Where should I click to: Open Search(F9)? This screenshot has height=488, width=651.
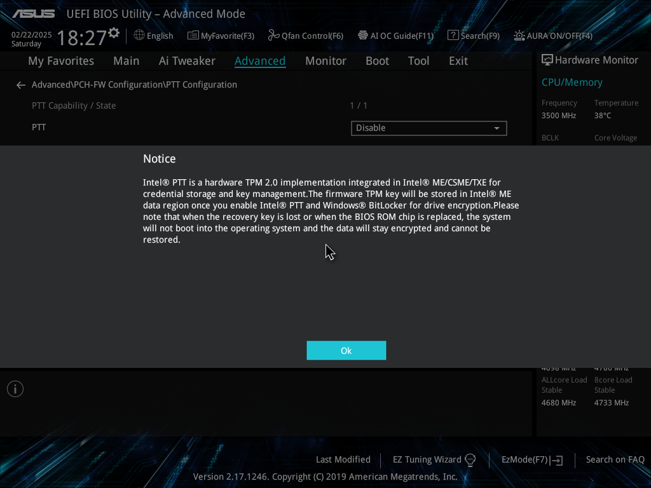tap(474, 36)
